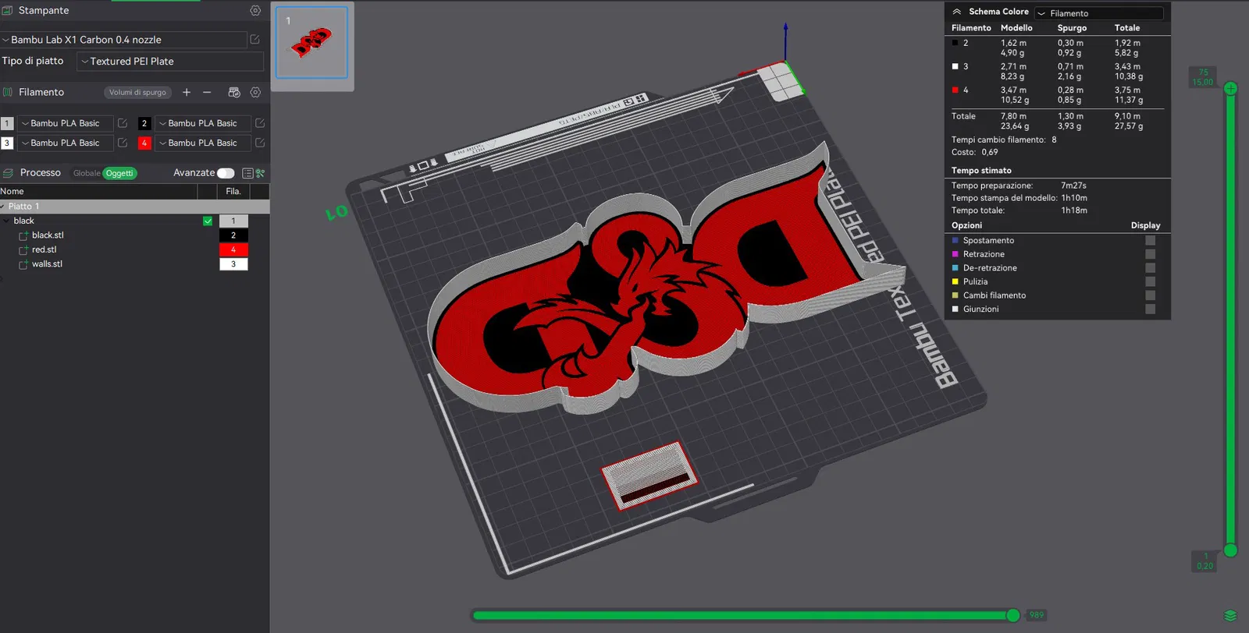Edit preset of filament slot 3
1249x633 pixels.
coord(123,143)
